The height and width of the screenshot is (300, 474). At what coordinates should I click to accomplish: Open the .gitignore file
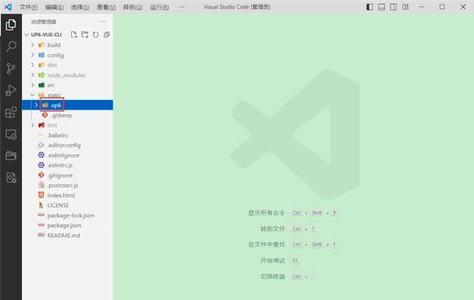pos(60,175)
